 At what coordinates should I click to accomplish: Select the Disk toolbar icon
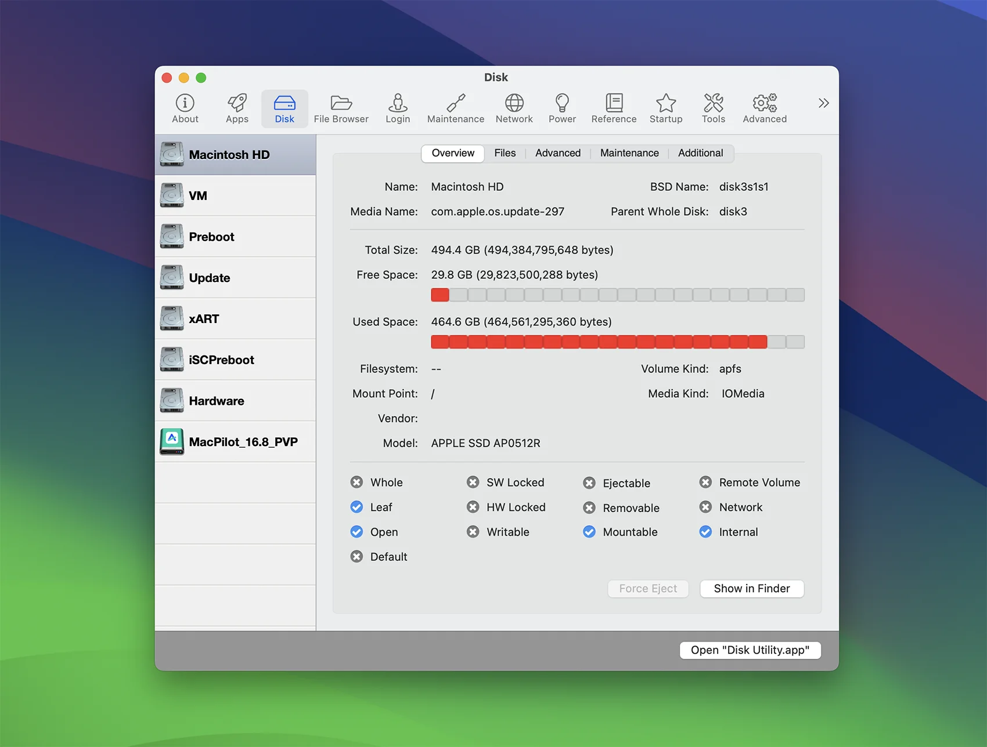pyautogui.click(x=284, y=108)
